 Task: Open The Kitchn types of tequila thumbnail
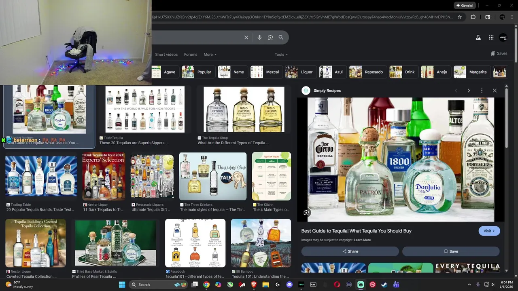tap(272, 176)
